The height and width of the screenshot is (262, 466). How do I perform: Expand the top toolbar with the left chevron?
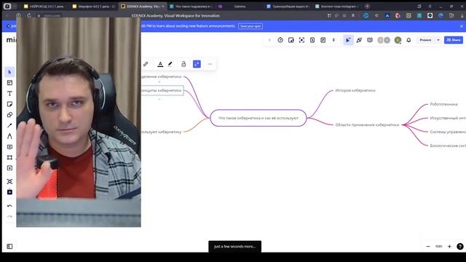[269, 40]
